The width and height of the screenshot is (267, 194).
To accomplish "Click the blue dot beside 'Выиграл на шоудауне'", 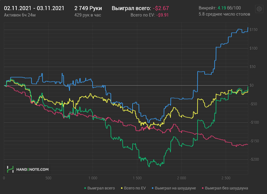I will [x=153, y=188].
